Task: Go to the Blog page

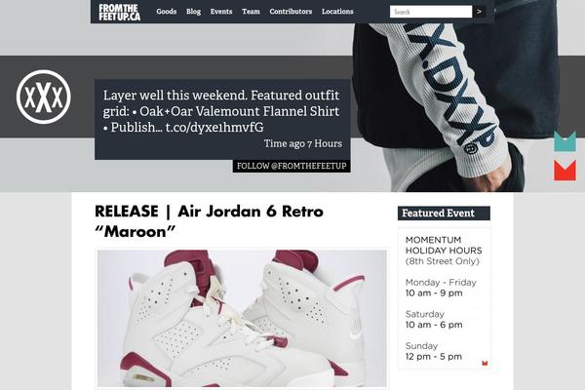Action: 193,12
